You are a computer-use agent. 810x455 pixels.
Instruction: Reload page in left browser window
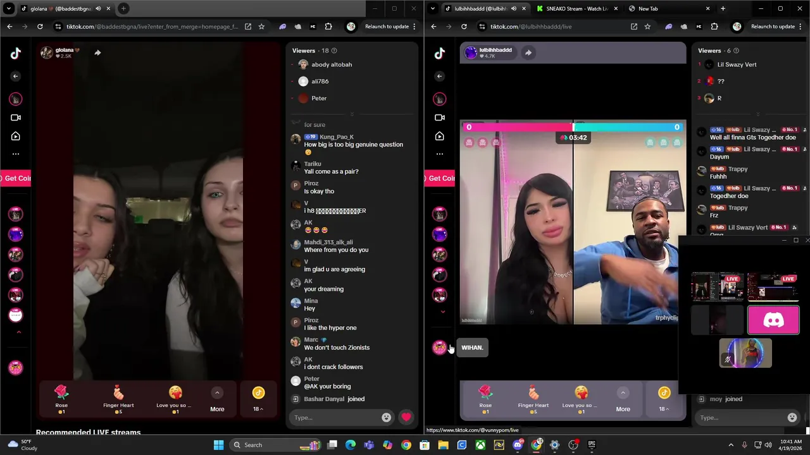(x=40, y=27)
